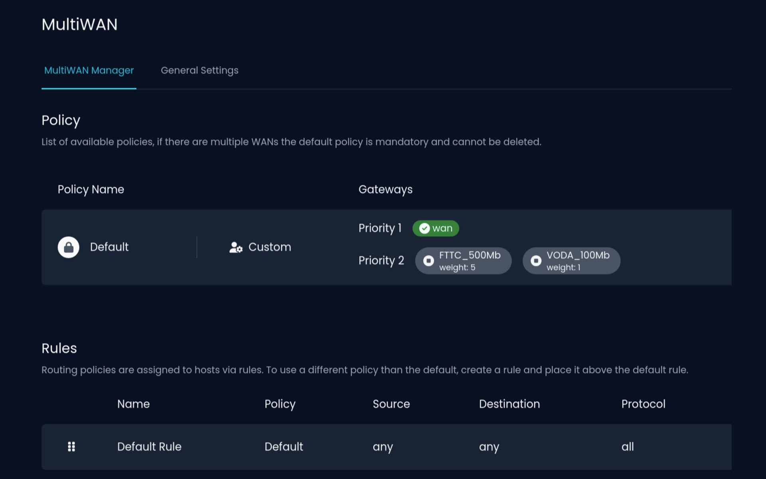Select the VODA_100Mb gateway chip
Viewport: 766px width, 479px height.
(x=571, y=261)
